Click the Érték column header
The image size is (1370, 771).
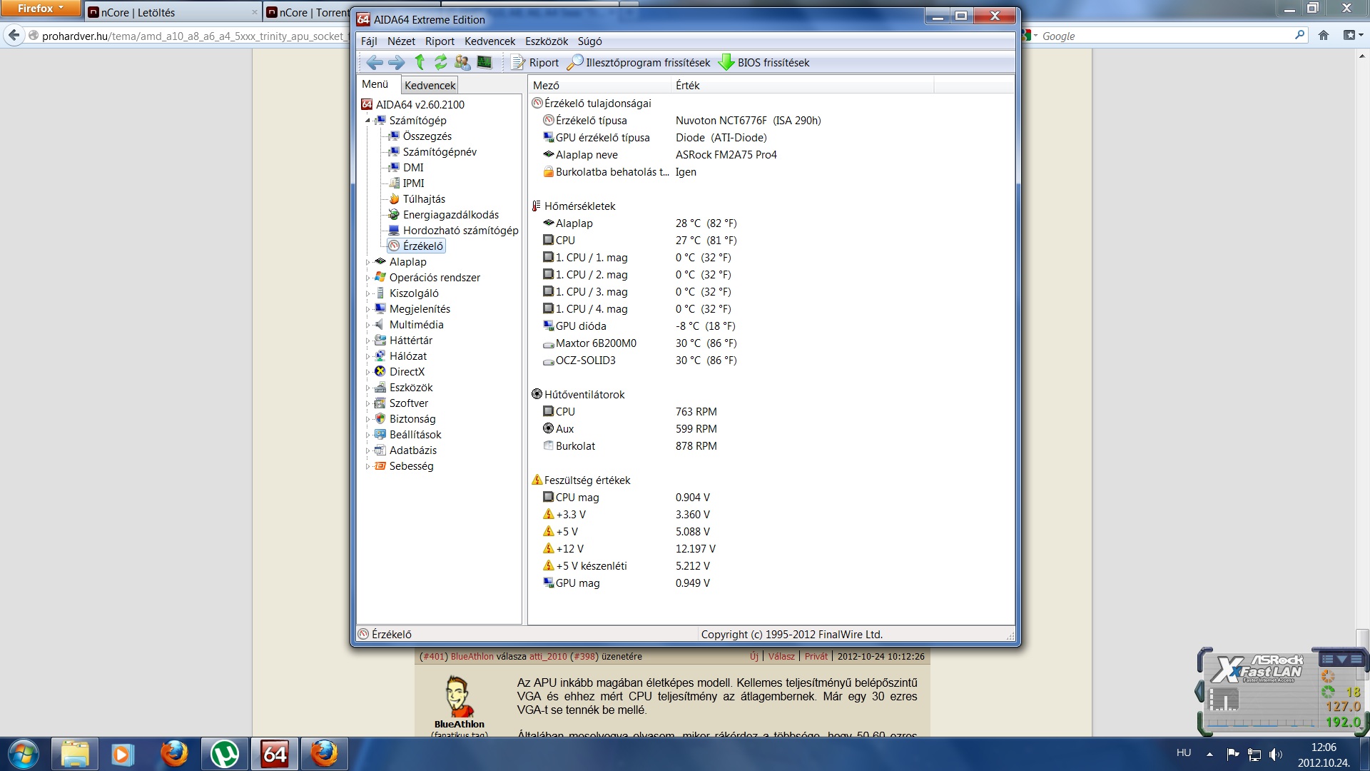[802, 86]
